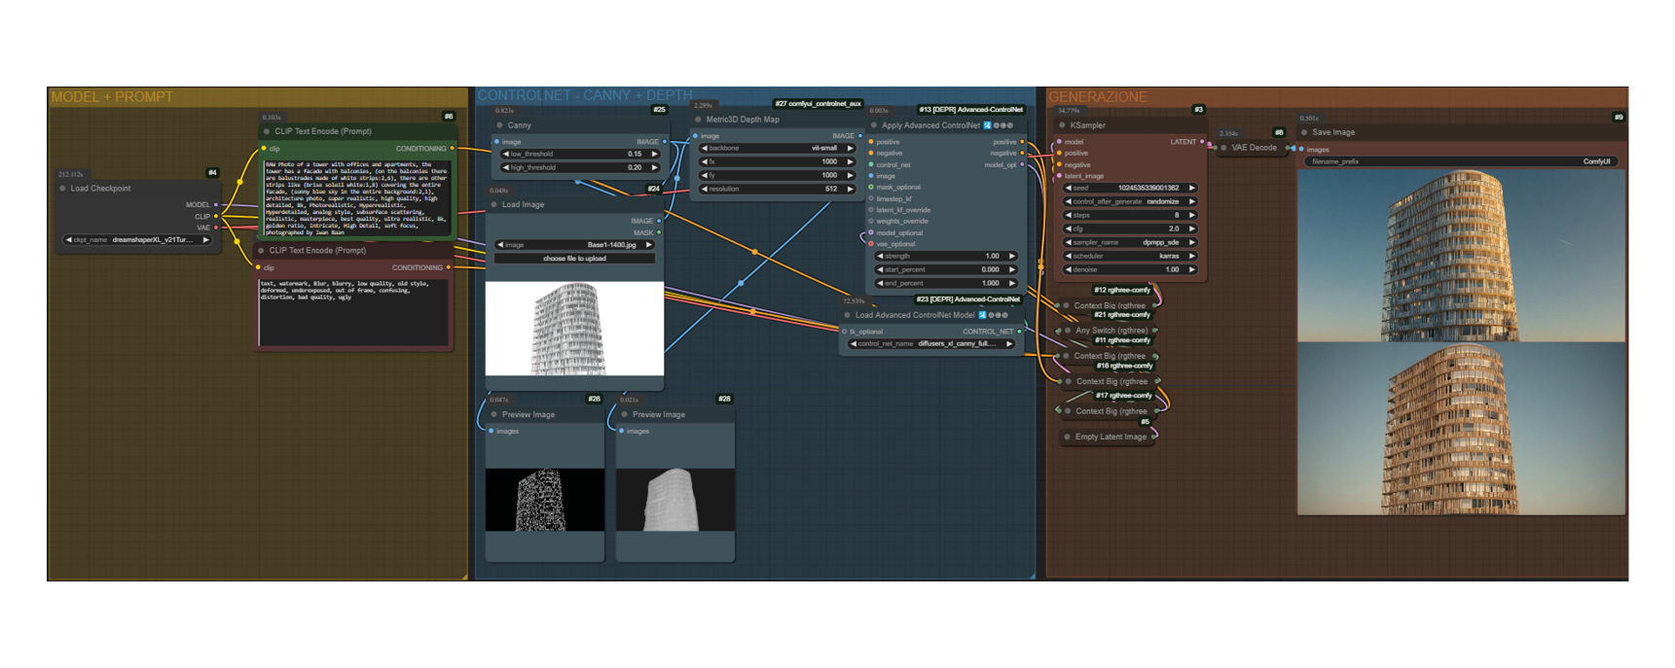The height and width of the screenshot is (668, 1675).
Task: Expand the Empty Latent Image node dot
Action: [1067, 437]
